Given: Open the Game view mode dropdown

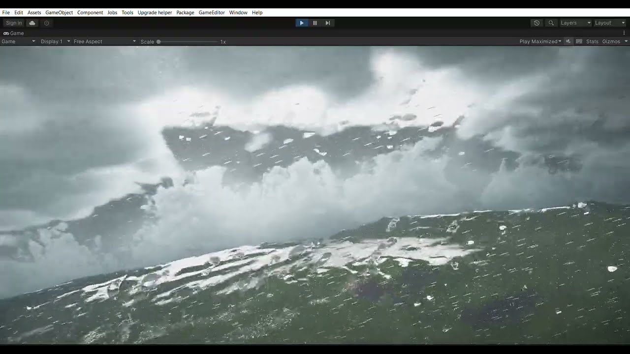Looking at the screenshot, I should [x=19, y=42].
